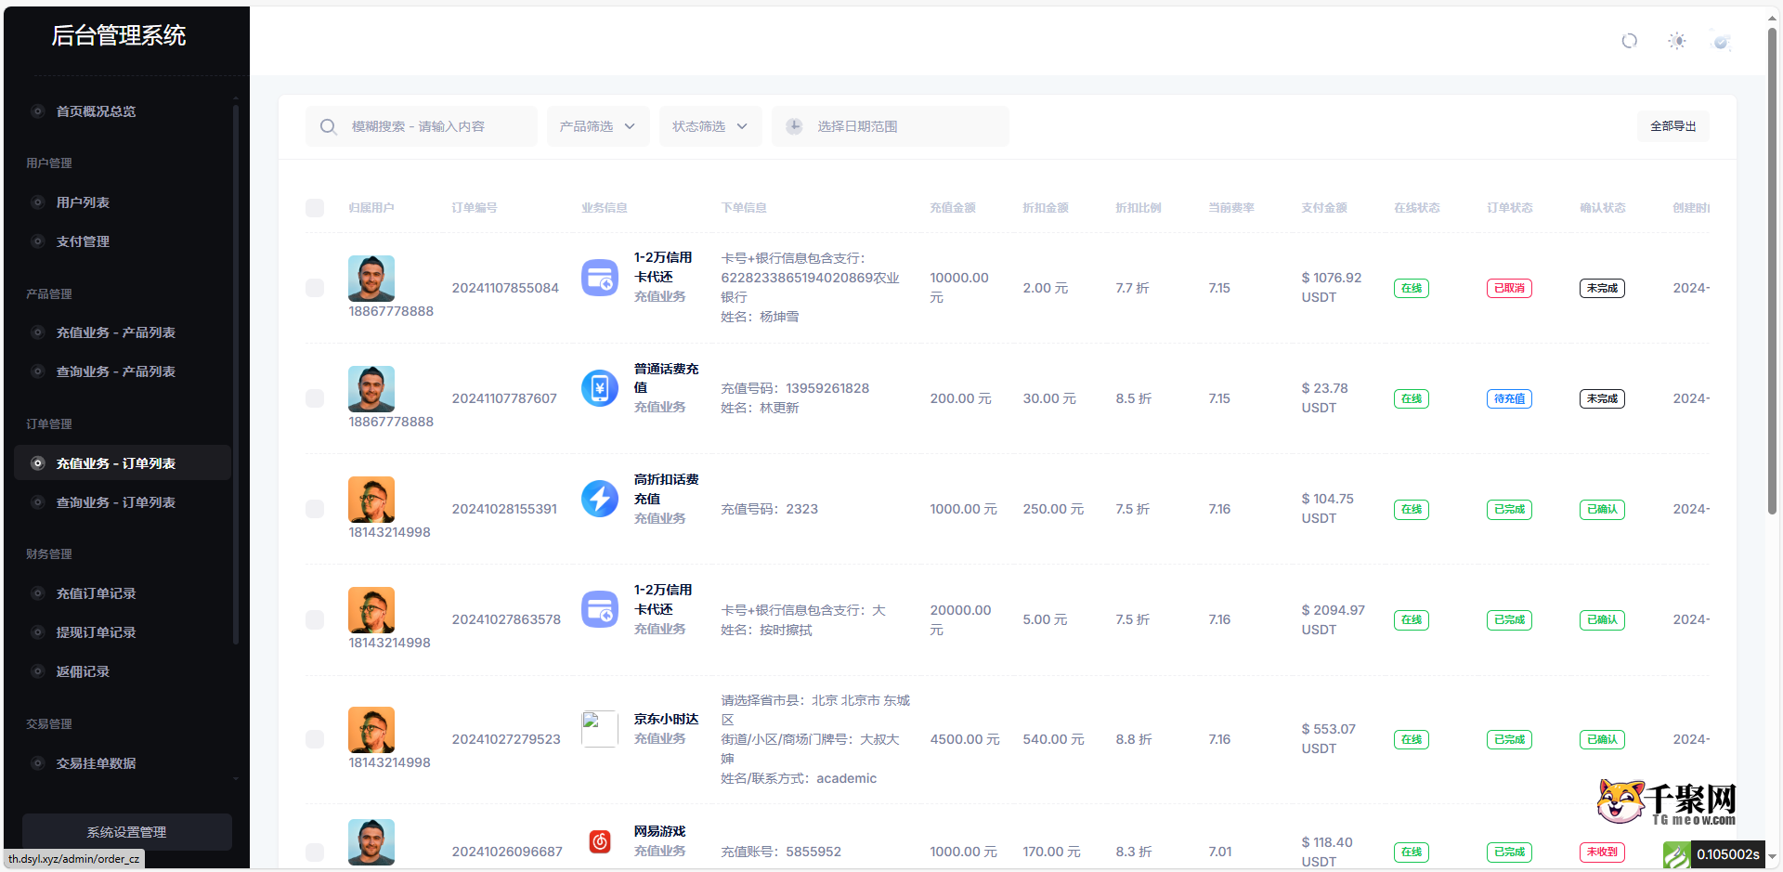
Task: Check the row for order 20241026096687
Action: 315,852
